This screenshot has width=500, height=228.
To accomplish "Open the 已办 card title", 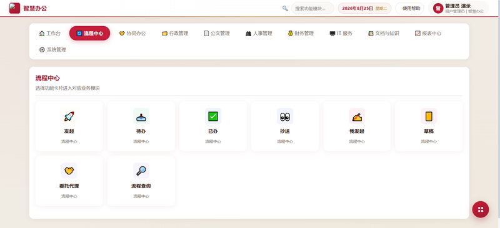I will (213, 131).
